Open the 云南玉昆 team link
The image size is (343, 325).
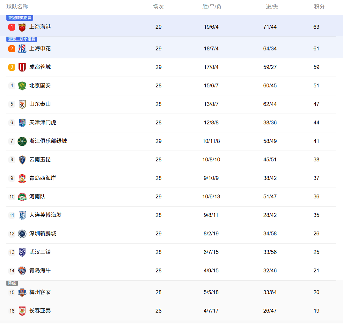coord(40,159)
